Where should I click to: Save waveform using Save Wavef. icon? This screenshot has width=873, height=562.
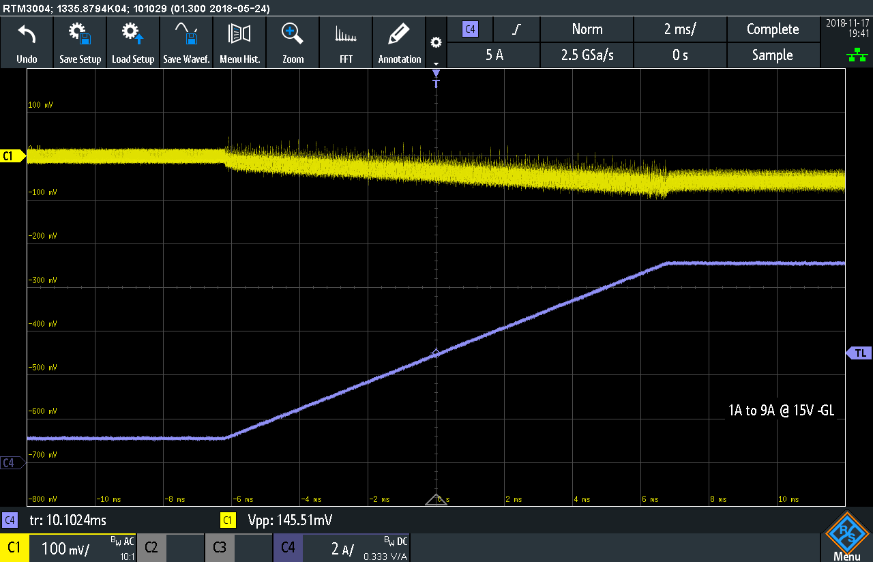tap(186, 34)
